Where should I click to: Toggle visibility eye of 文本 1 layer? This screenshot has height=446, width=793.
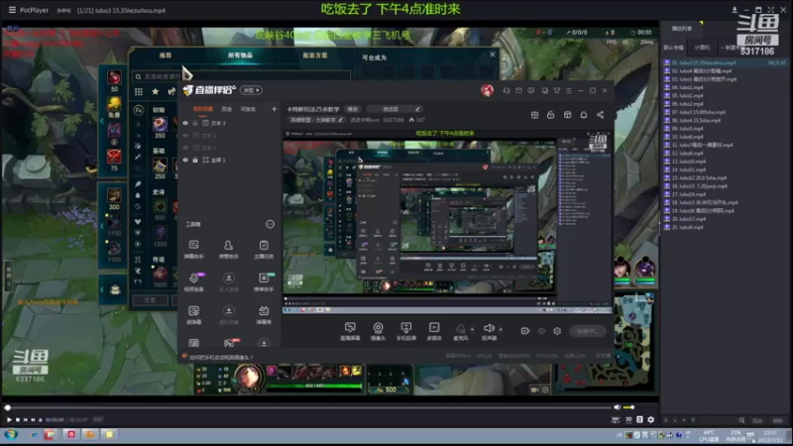pos(185,148)
